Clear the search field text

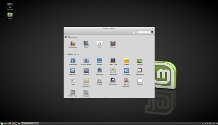152,32
